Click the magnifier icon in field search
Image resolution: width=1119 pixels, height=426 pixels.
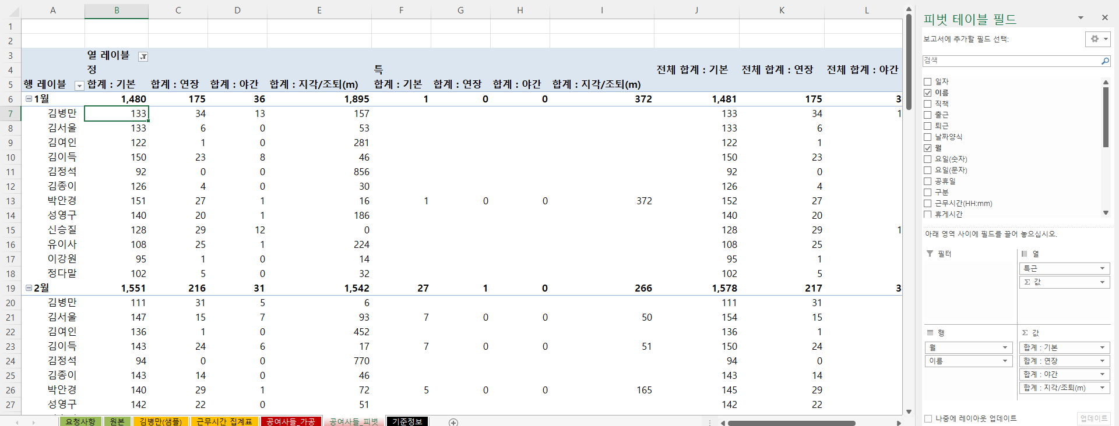point(1104,61)
